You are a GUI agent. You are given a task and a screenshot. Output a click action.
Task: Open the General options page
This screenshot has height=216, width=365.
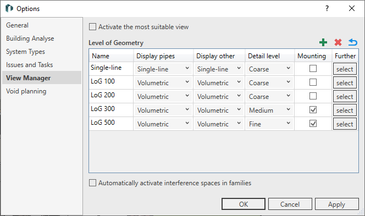42,25
